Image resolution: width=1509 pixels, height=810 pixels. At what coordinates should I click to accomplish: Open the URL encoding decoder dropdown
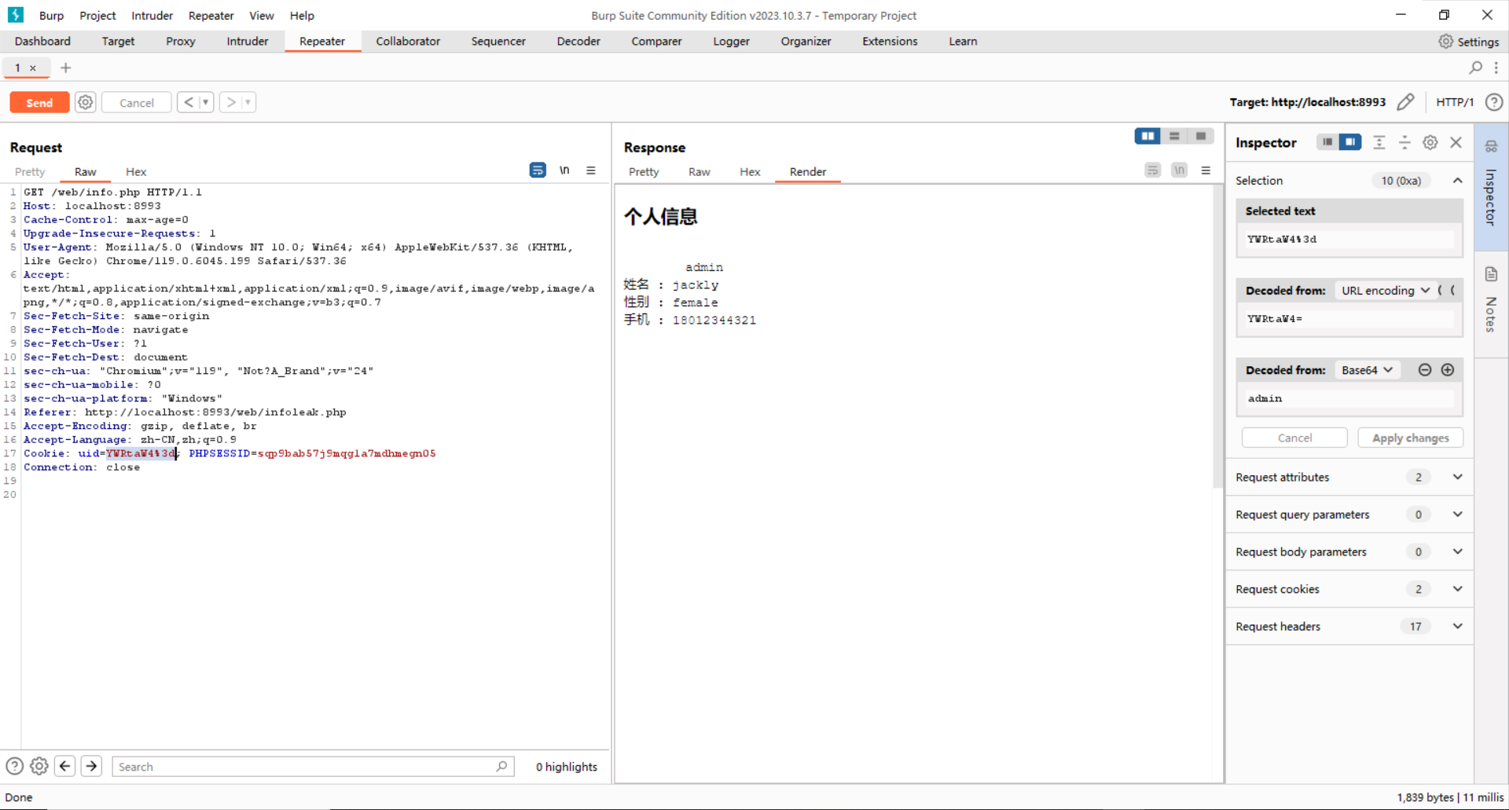tap(1385, 290)
